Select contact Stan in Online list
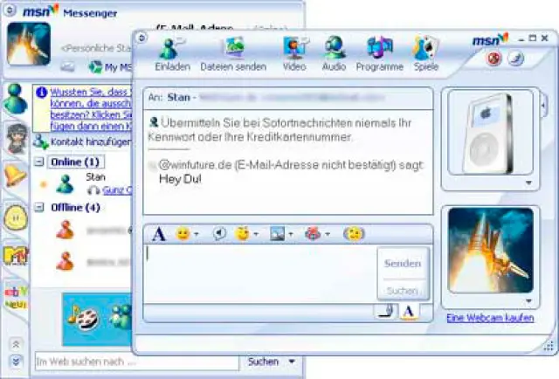The width and height of the screenshot is (559, 379). coord(95,177)
